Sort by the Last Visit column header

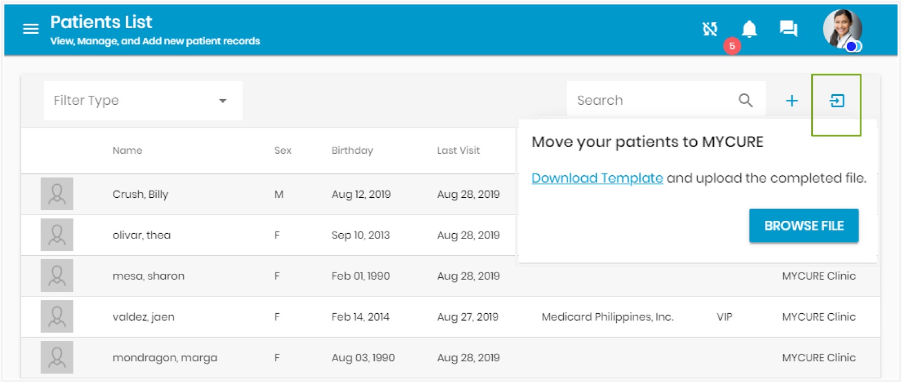458,150
